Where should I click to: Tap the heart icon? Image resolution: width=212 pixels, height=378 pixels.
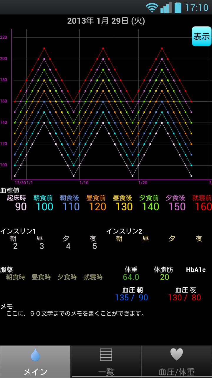tap(177, 354)
